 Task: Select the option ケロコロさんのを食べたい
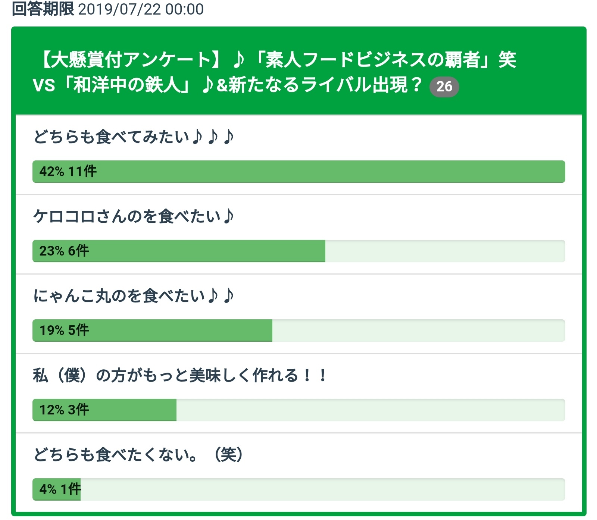[134, 216]
